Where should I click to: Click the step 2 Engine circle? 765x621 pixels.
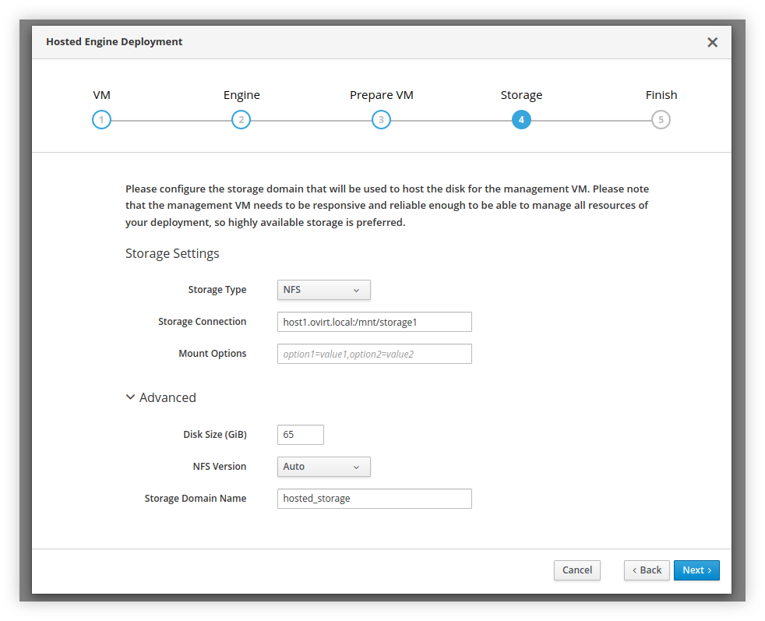[x=241, y=120]
